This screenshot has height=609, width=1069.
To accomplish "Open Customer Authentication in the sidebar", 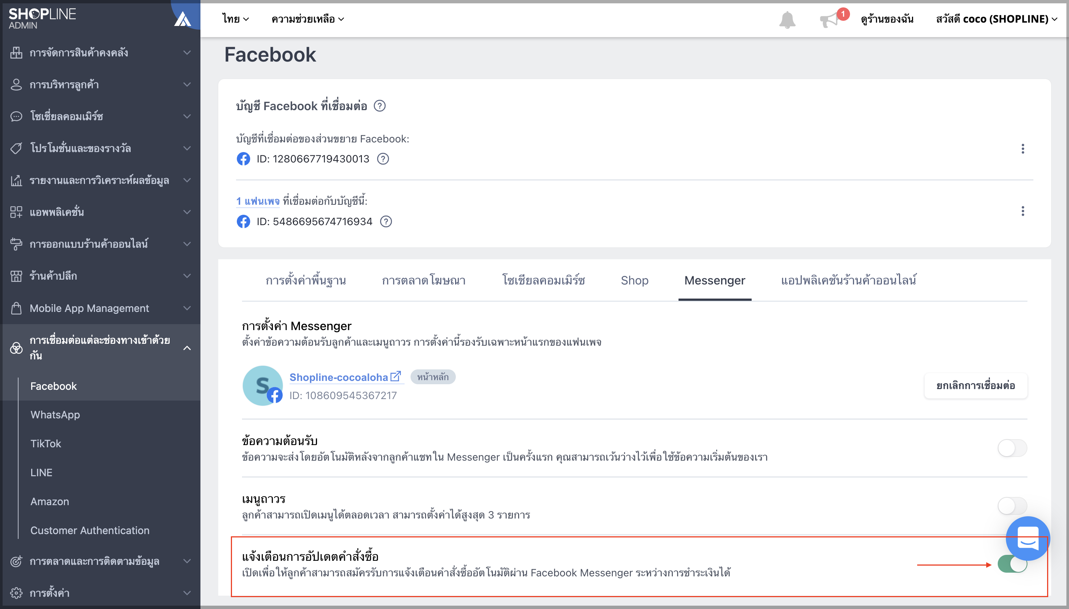I will (89, 530).
